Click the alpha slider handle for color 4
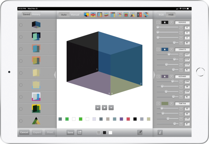Image resolution: width=209 pixels, height=144 pixels. (175, 124)
